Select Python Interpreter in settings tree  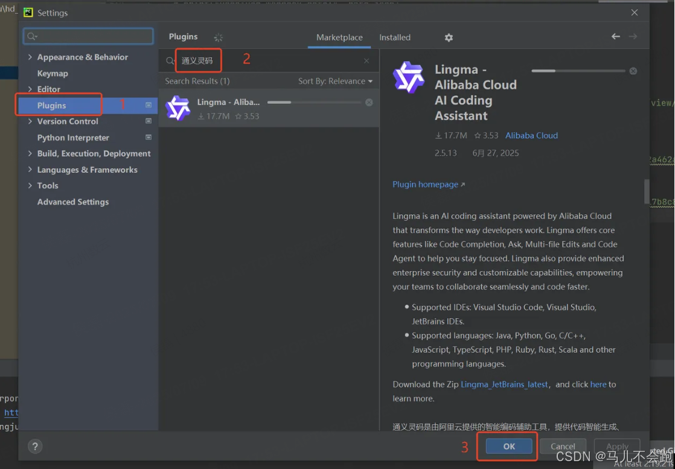73,138
